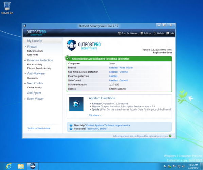Screen dimensions: 203x170
Task: Click Real-time malware protection Enabled link
Action: (113, 72)
